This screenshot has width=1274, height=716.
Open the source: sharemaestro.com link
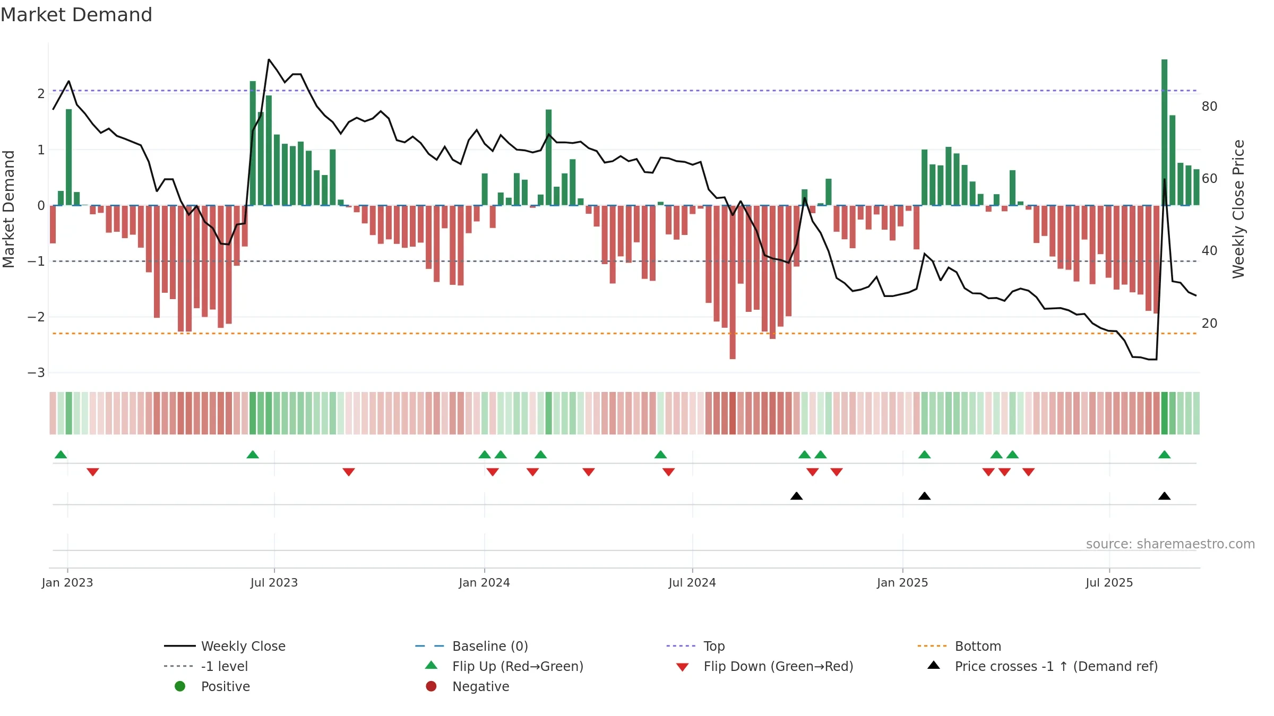(x=1170, y=544)
